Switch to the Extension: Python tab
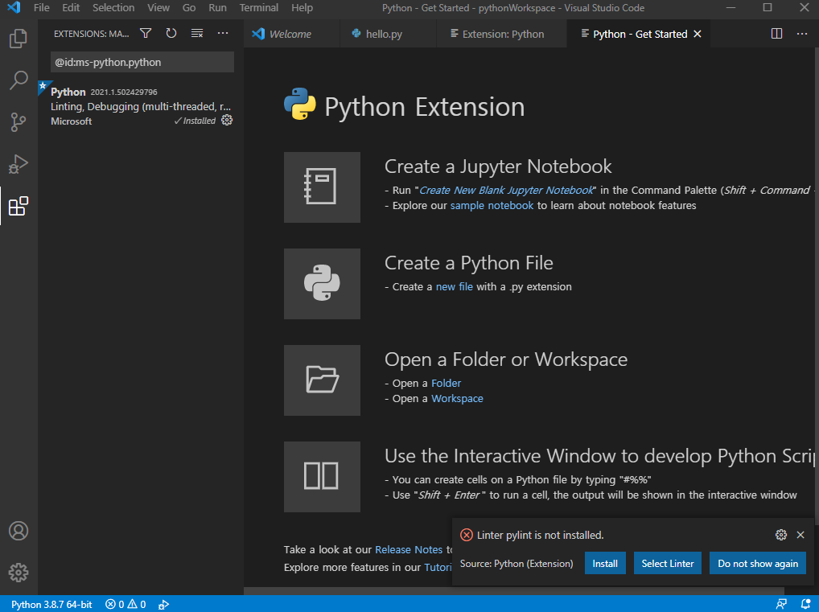This screenshot has width=819, height=612. coord(501,34)
